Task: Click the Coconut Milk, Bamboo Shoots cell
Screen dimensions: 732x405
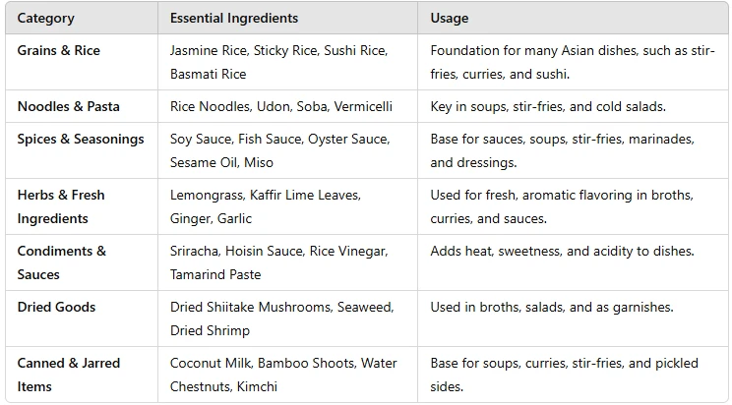Action: tap(287, 375)
